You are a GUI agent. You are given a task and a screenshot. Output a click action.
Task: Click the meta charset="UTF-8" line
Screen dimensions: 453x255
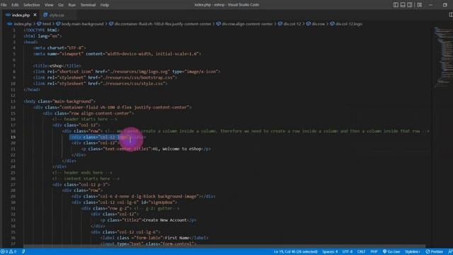pyautogui.click(x=59, y=48)
